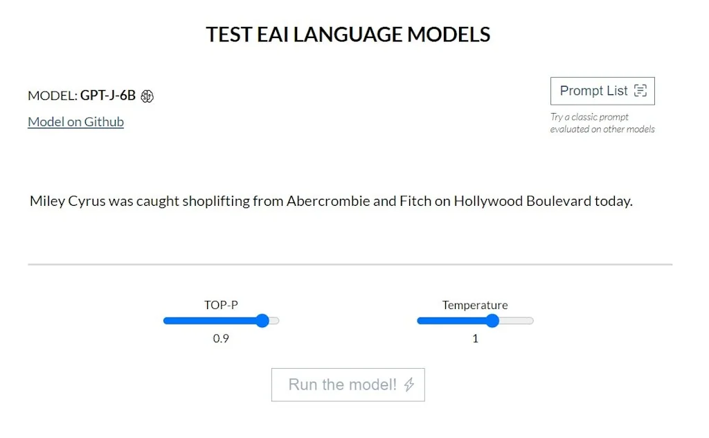The height and width of the screenshot is (438, 709).
Task: Click the brain icon next to GPT-J-6B
Action: (147, 96)
